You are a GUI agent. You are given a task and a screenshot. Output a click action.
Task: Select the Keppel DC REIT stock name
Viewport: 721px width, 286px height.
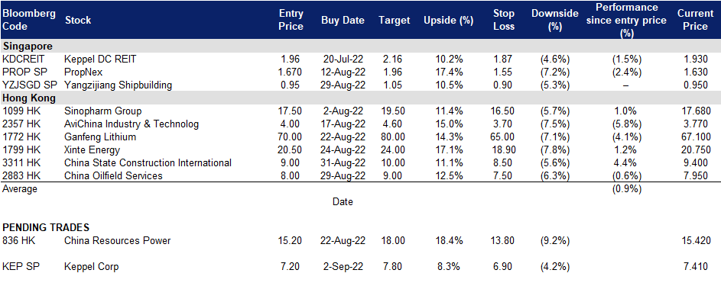click(x=101, y=59)
